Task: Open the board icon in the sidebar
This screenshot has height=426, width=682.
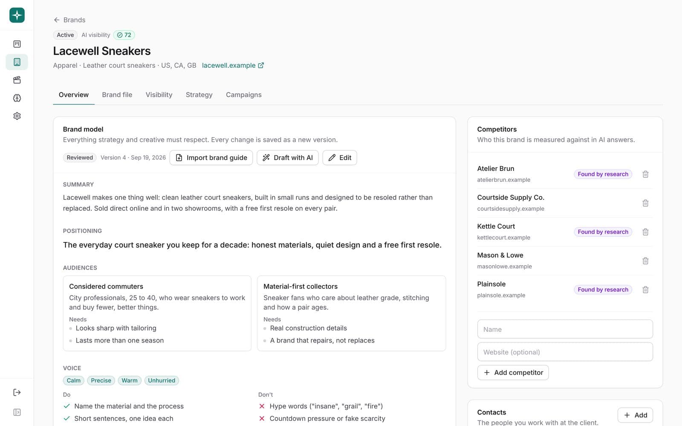Action: point(17,44)
